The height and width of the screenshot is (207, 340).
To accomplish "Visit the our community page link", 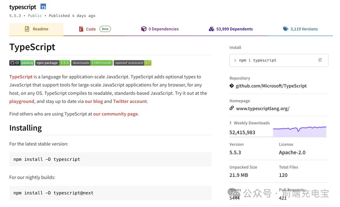I will tap(116, 114).
